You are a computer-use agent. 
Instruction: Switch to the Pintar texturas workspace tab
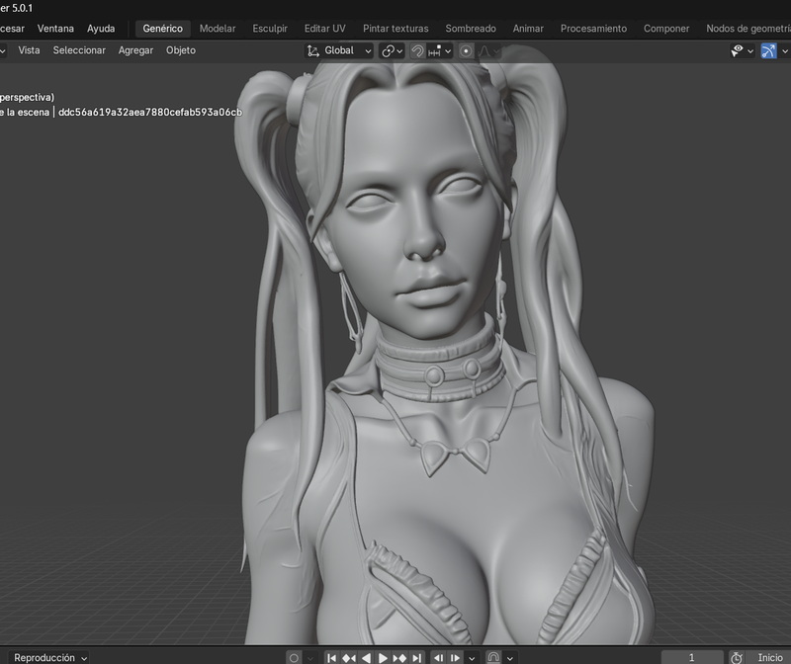point(395,29)
